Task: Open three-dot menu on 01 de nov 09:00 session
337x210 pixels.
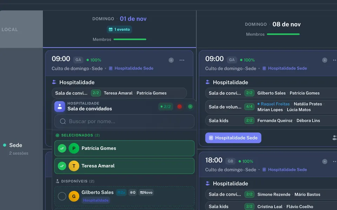Action: 182,60
